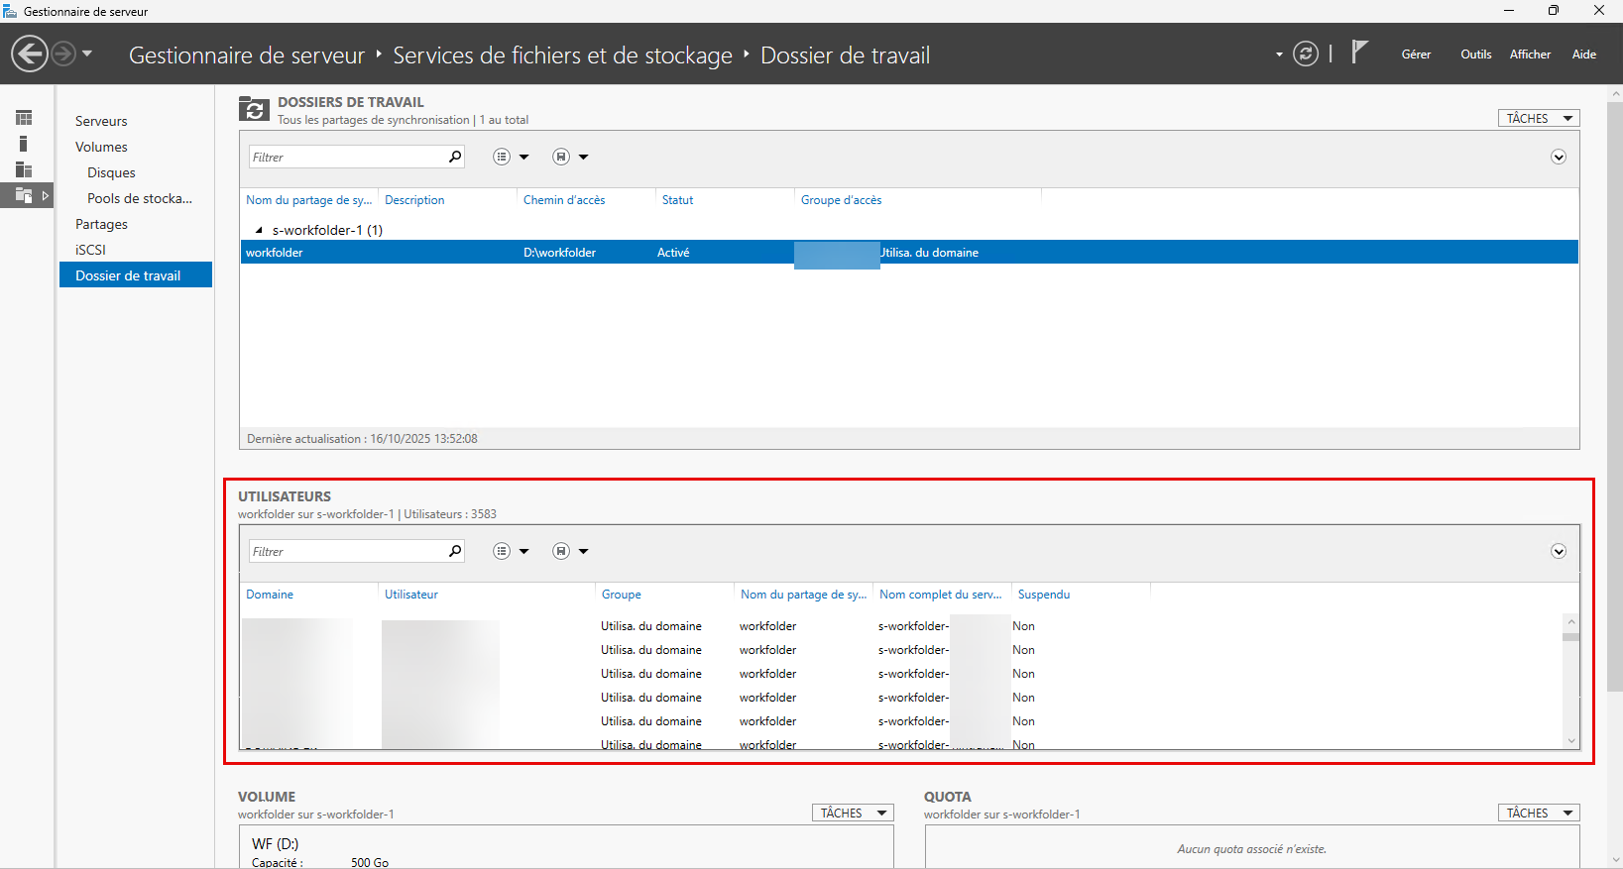Select the All Servers icon in sidebar
1623x869 pixels.
[x=24, y=169]
